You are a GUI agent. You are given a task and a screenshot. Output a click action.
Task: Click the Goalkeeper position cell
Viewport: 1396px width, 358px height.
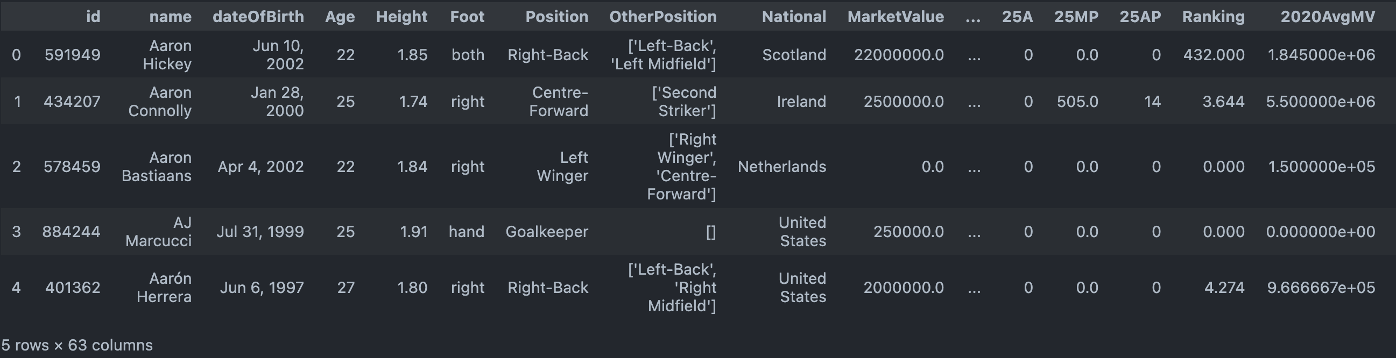point(546,232)
